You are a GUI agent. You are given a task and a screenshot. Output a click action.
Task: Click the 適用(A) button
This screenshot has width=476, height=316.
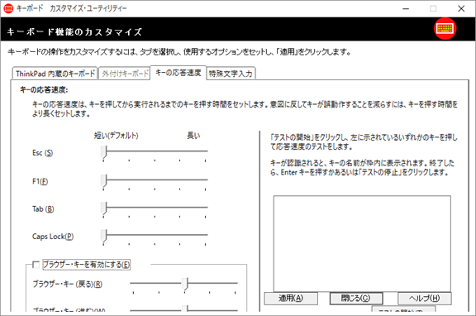291,298
